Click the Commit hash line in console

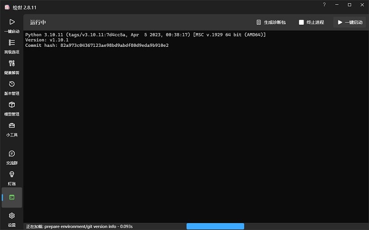tap(97, 46)
